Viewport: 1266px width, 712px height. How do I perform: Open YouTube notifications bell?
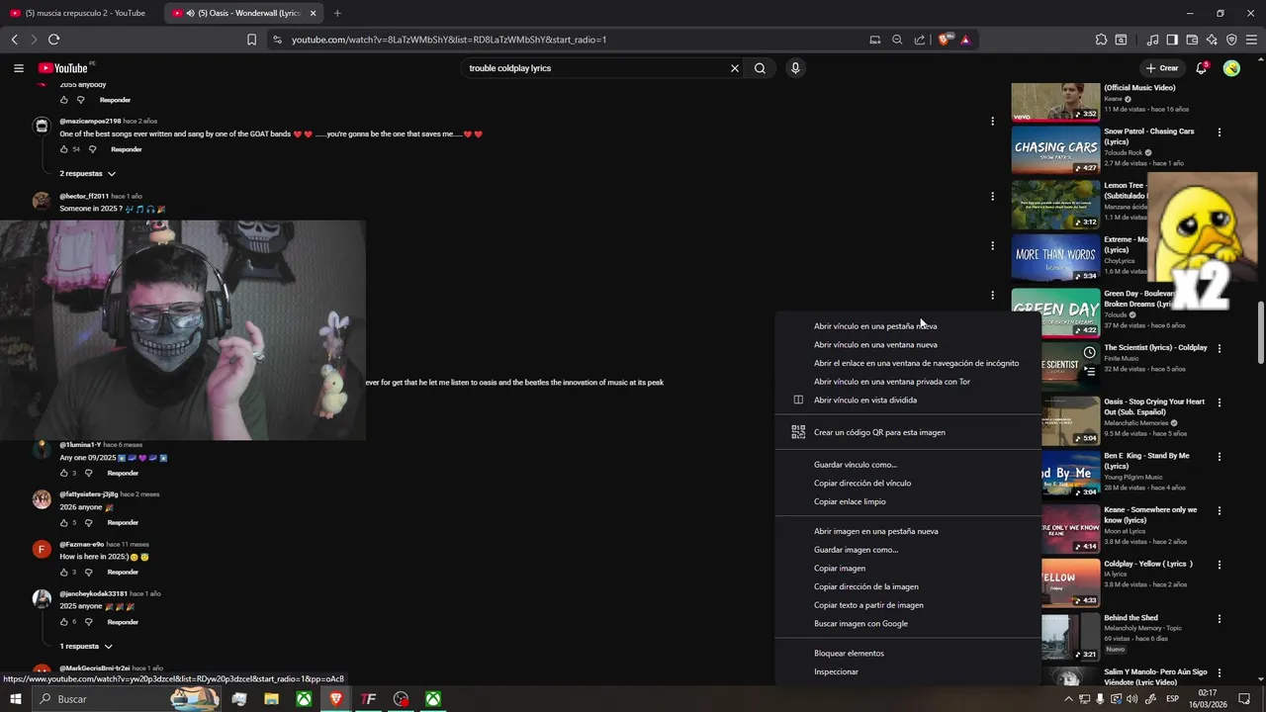click(1201, 68)
